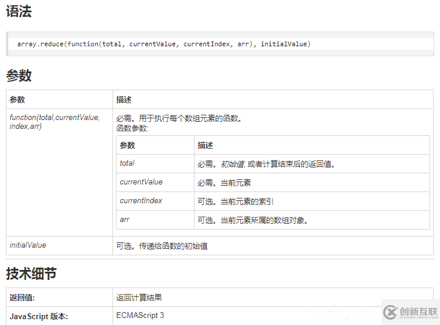Click the 技术细节 heading
Image resolution: width=440 pixels, height=325 pixels.
[32, 273]
